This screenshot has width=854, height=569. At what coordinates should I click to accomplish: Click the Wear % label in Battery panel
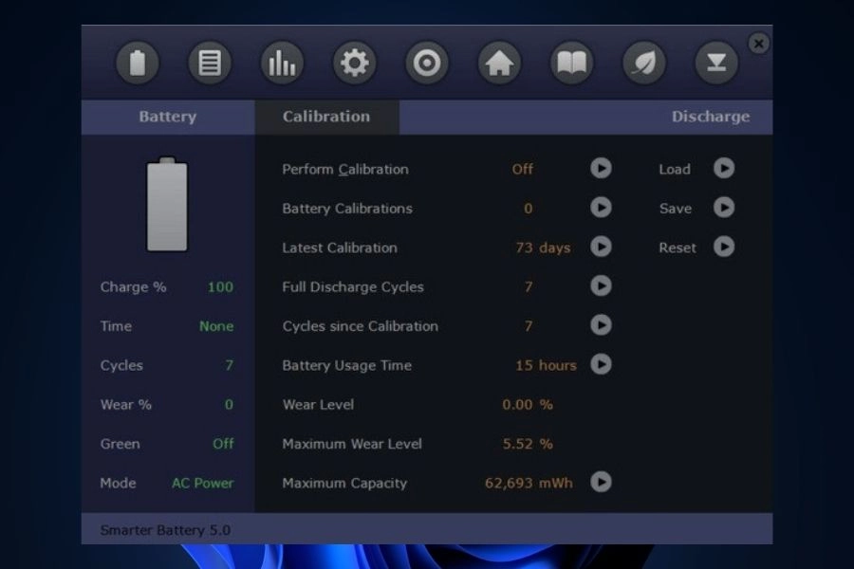click(x=126, y=405)
